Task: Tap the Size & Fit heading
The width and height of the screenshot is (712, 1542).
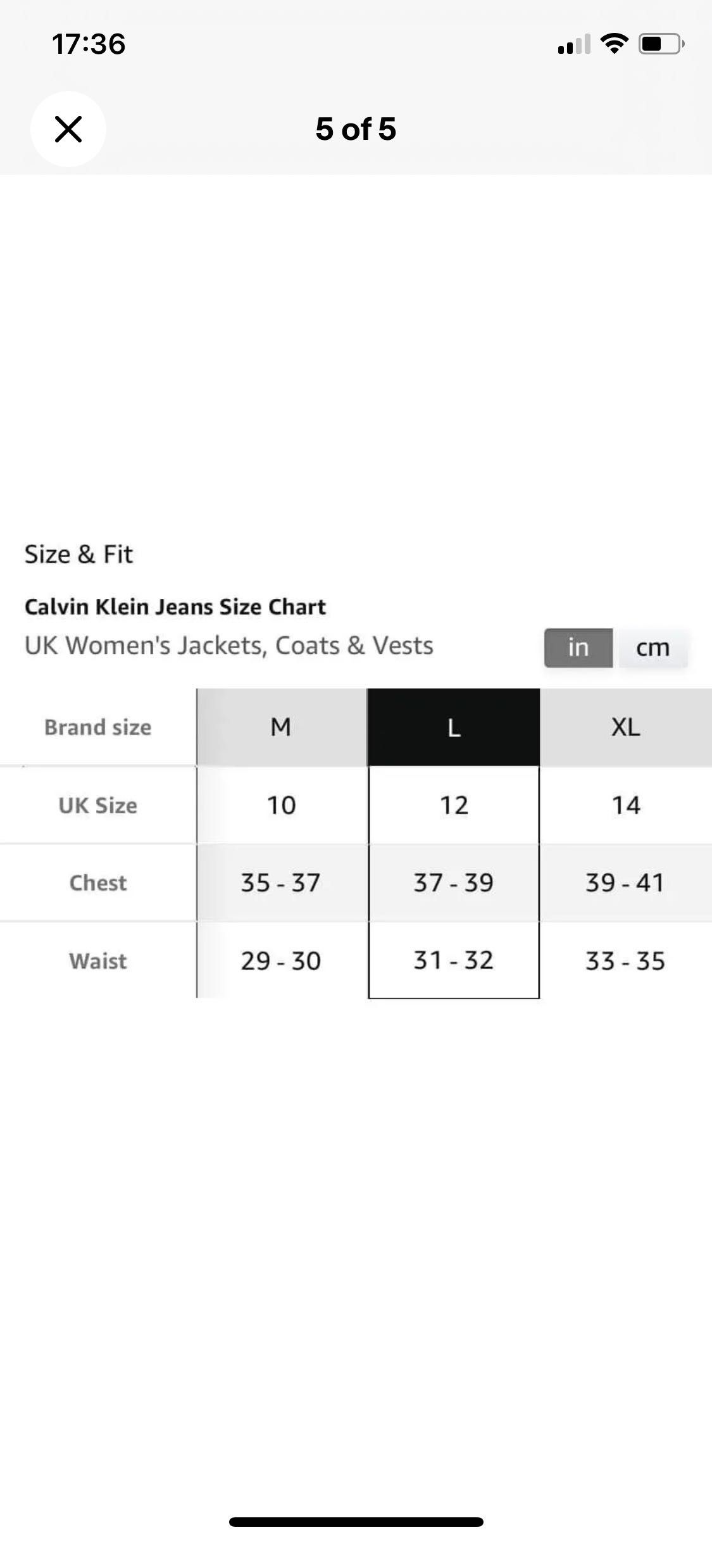Action: click(x=78, y=554)
